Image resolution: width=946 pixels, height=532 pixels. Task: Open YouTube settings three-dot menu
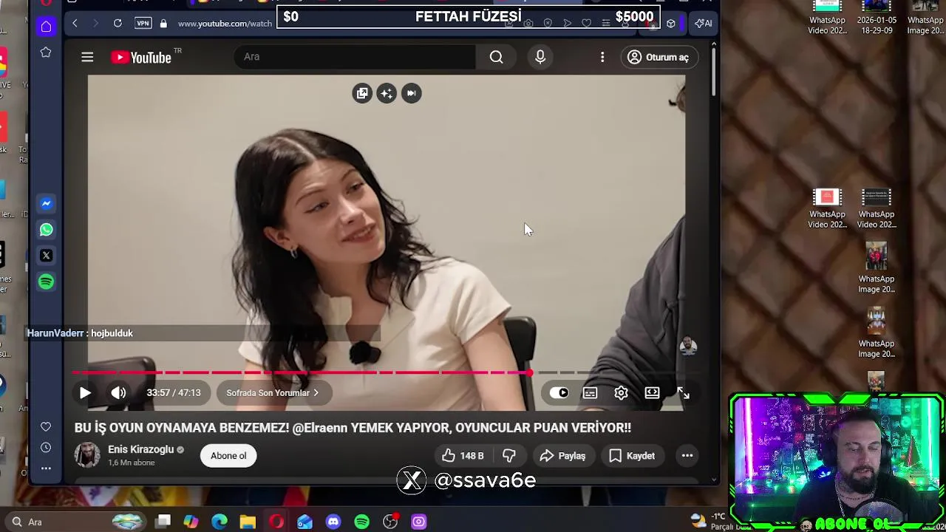[602, 57]
